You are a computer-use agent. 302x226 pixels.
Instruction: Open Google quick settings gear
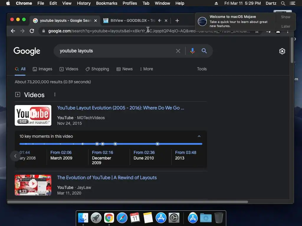[x=282, y=51]
